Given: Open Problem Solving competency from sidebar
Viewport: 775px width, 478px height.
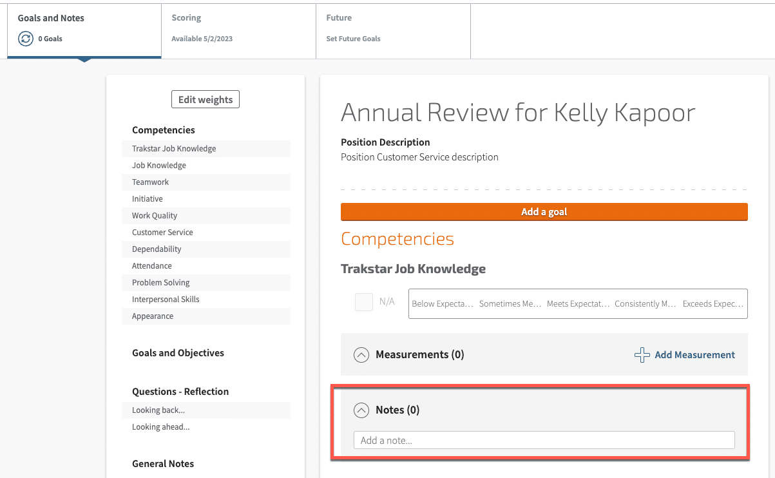Looking at the screenshot, I should coord(160,283).
